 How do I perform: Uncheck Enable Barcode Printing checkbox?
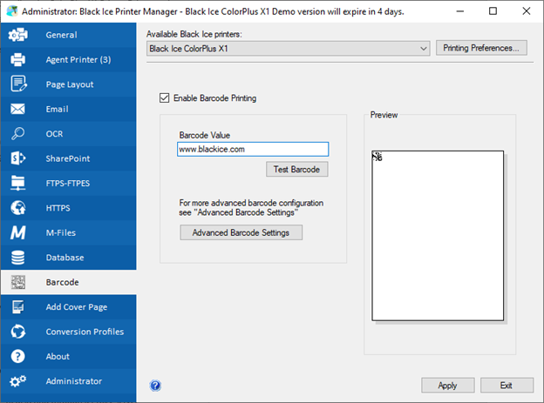click(x=165, y=98)
